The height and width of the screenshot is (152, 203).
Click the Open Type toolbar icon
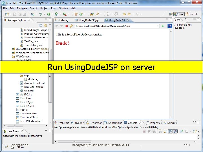pos(92,14)
